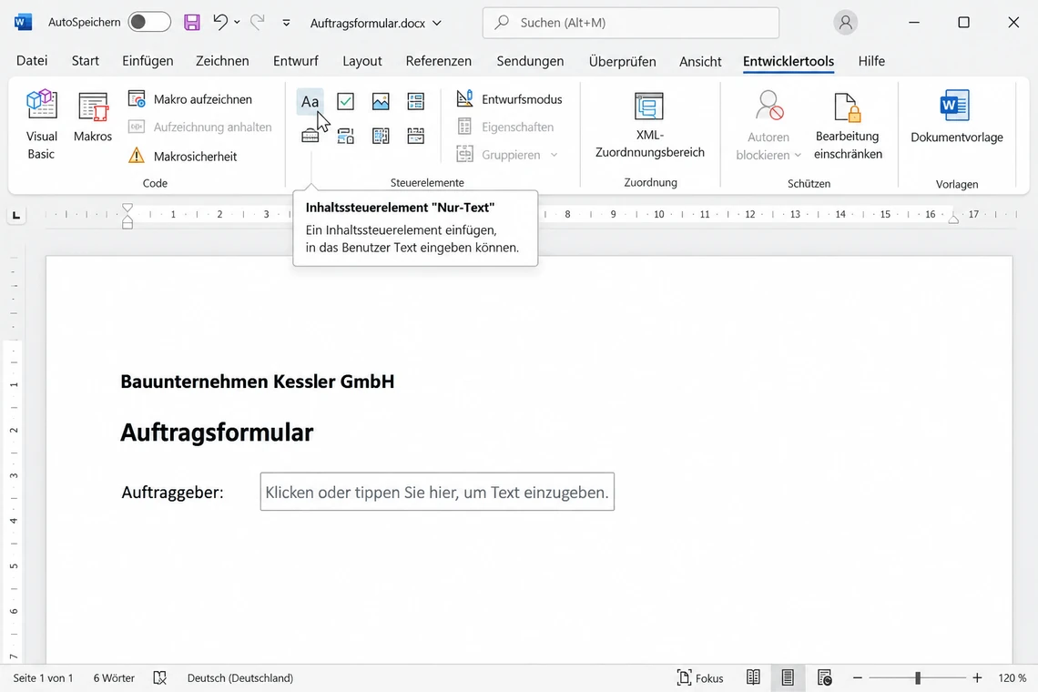
Task: Switch to the Entwurf tab
Action: coord(296,61)
